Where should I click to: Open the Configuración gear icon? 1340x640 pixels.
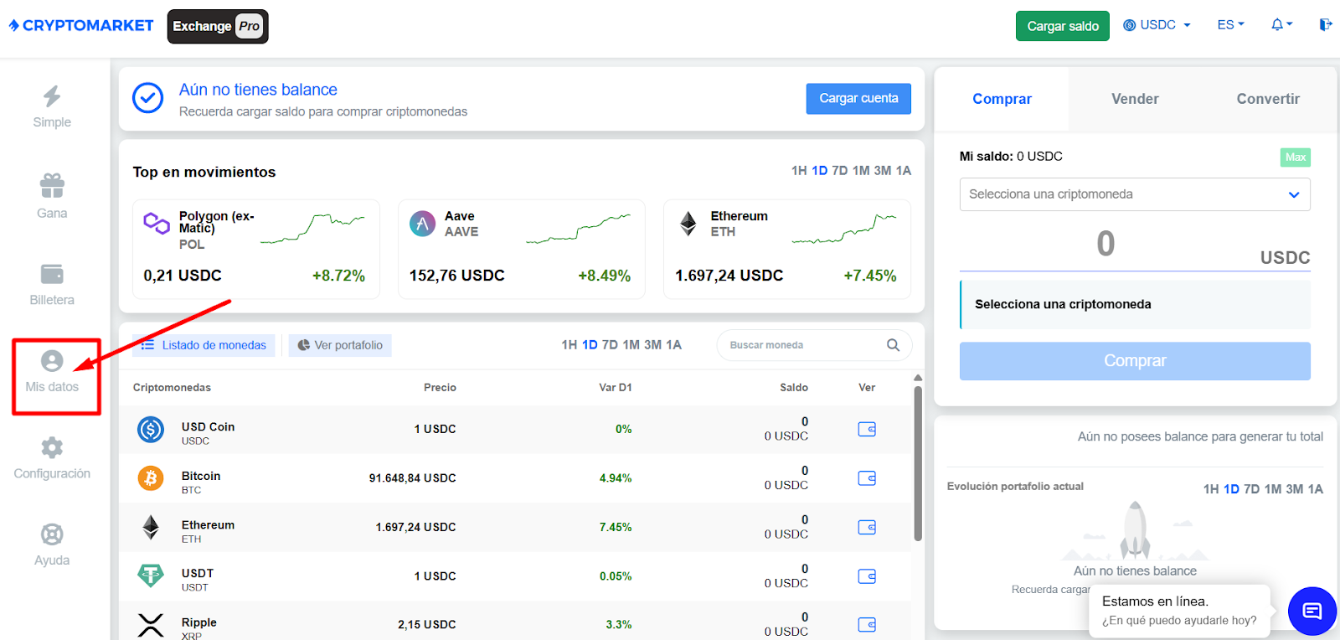[52, 447]
